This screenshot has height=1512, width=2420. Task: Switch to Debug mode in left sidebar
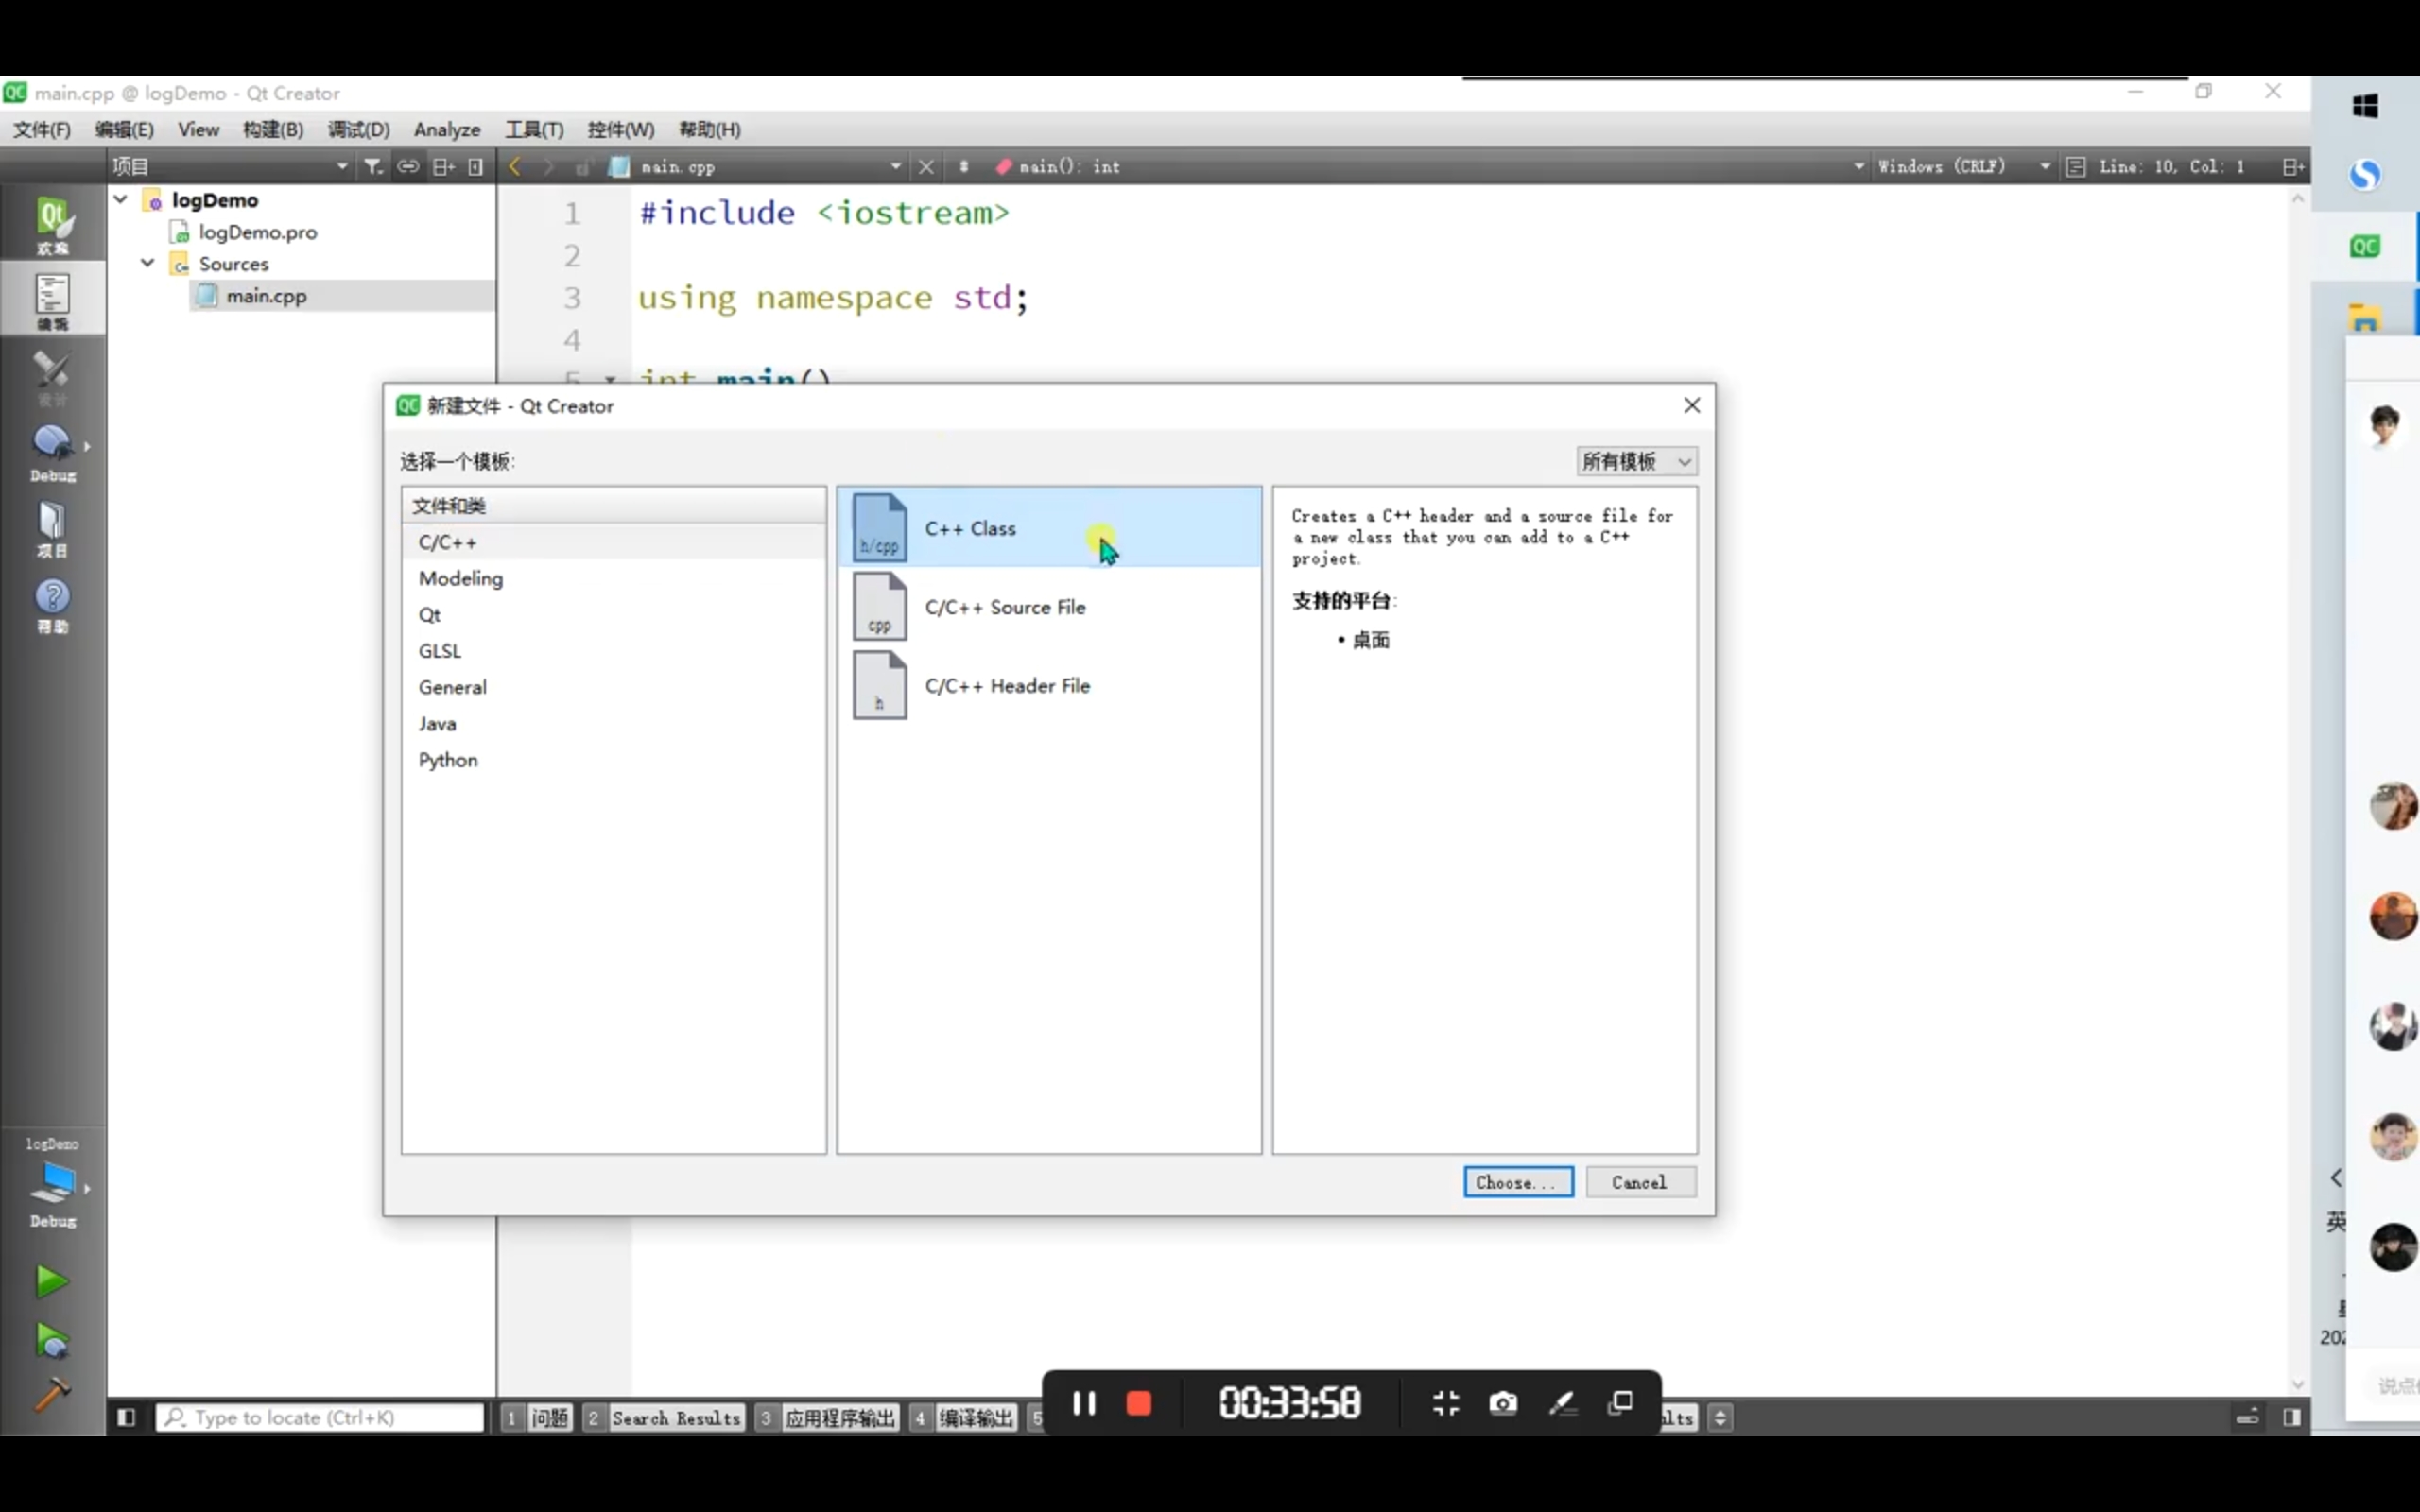click(52, 451)
